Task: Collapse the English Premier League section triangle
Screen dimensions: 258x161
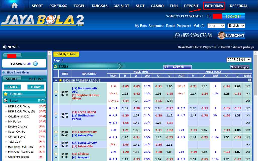Action: coord(56,80)
